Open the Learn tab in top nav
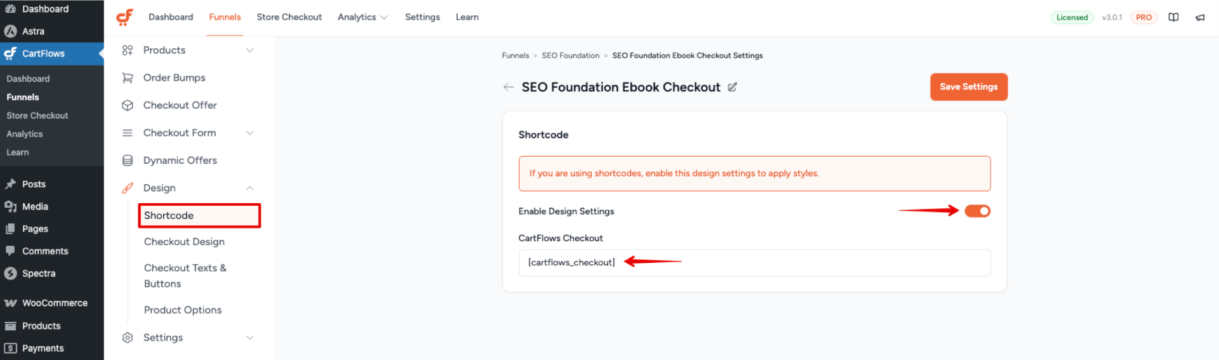Viewport: 1219px width, 360px height. click(467, 17)
